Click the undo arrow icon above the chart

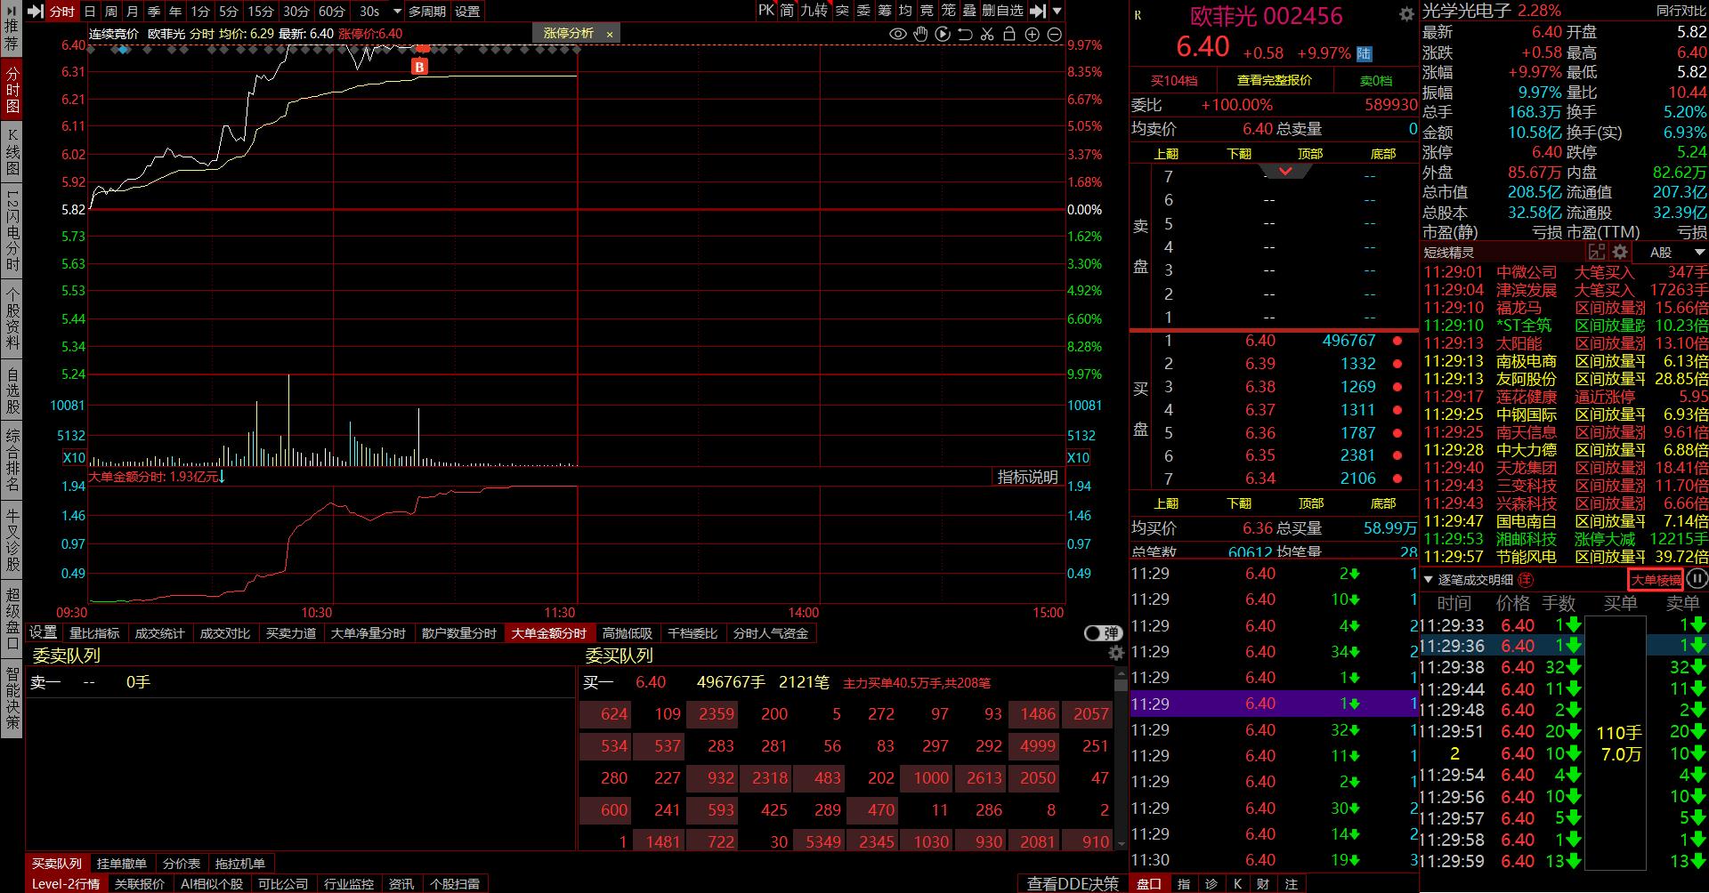pos(965,34)
